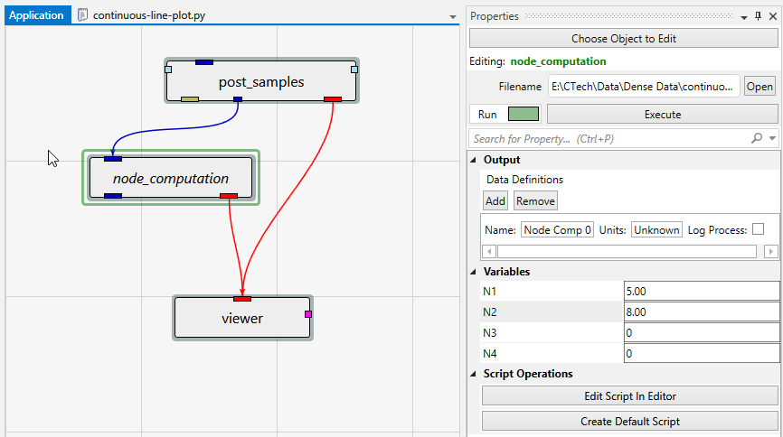Click the tan port on post_samples node
Image resolution: width=783 pixels, height=437 pixels.
click(x=190, y=98)
